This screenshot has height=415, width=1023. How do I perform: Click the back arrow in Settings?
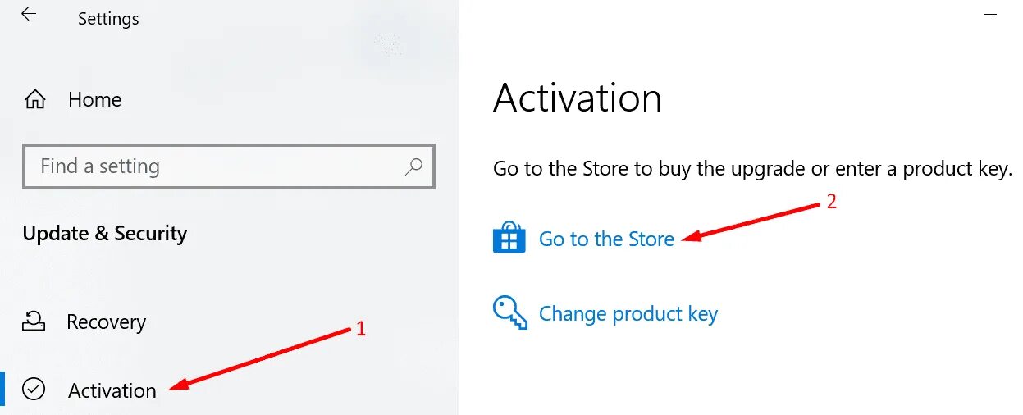pos(29,14)
